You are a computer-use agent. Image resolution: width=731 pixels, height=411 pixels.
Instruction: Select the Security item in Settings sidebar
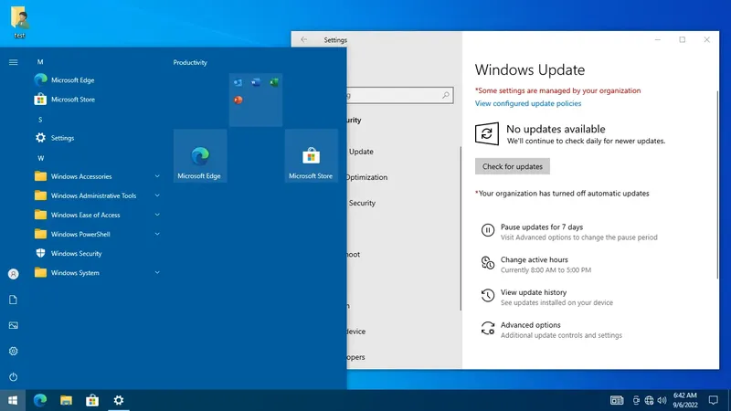(x=362, y=203)
